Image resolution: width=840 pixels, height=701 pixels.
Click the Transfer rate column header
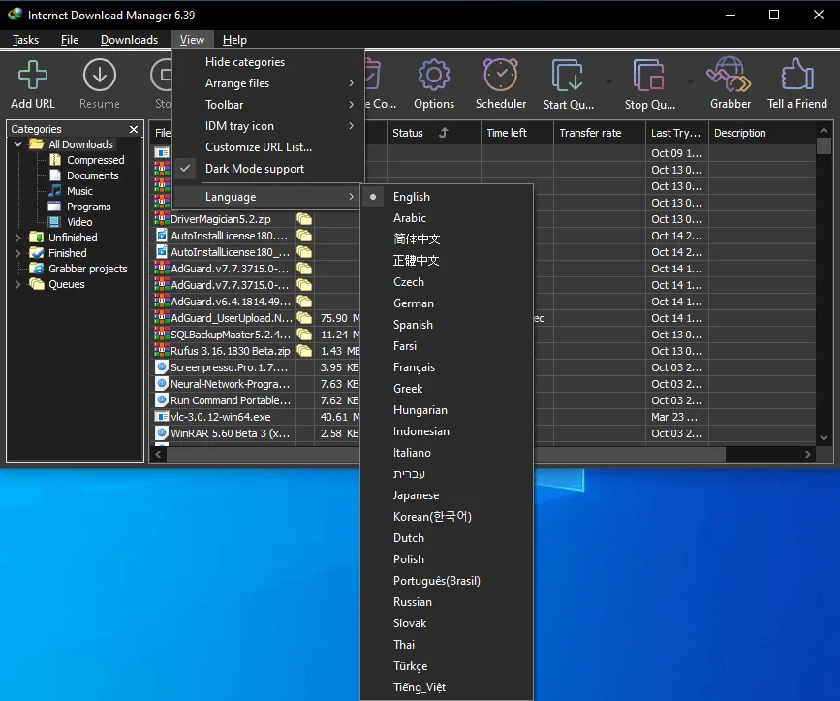tap(600, 133)
